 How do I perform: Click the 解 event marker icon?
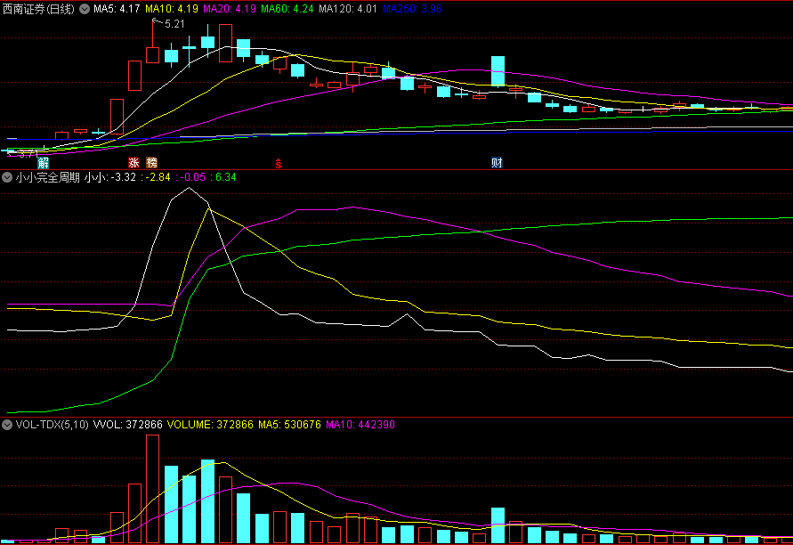44,162
